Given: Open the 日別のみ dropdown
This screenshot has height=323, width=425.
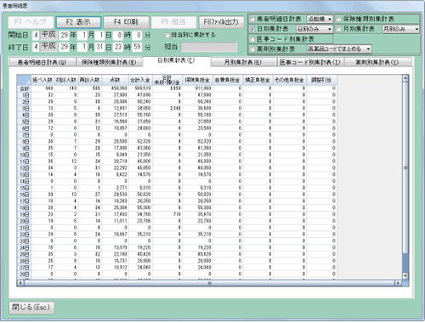Looking at the screenshot, I should click(x=314, y=29).
